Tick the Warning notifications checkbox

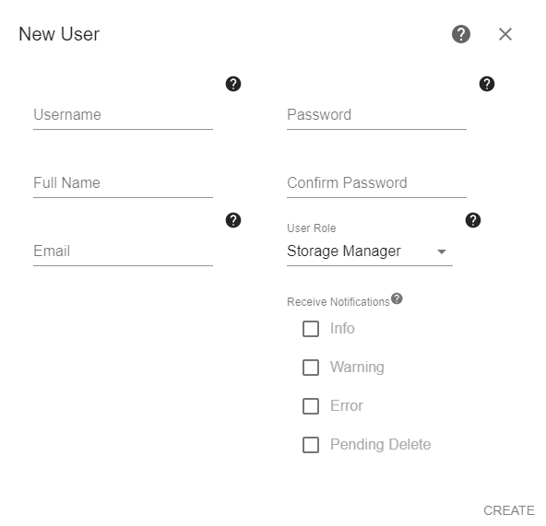click(311, 368)
